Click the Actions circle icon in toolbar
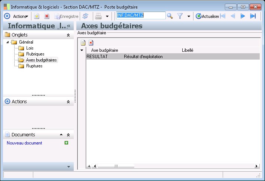Screen dimensions: 265x181 point(7,16)
